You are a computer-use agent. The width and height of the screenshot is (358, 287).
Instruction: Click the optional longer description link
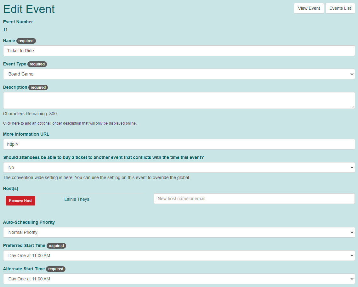[70, 123]
